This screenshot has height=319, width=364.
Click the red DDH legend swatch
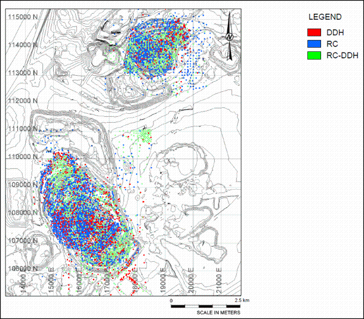click(x=314, y=32)
